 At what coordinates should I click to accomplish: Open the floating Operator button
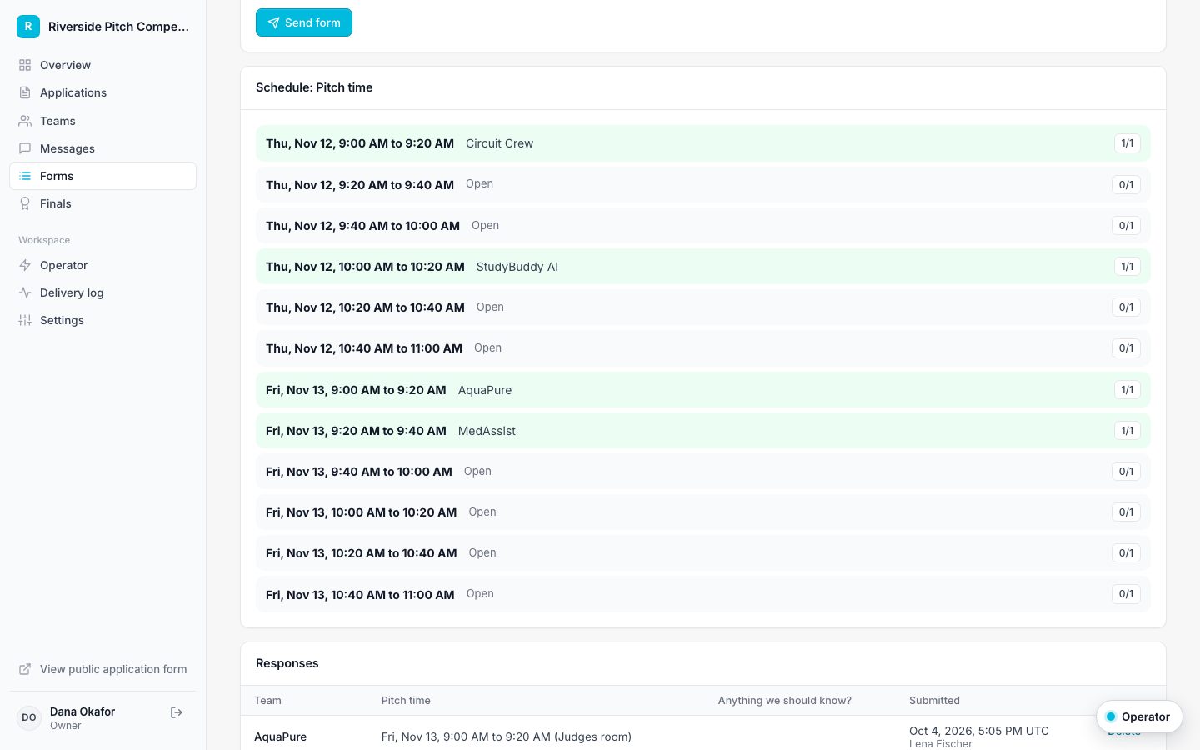tap(1139, 717)
